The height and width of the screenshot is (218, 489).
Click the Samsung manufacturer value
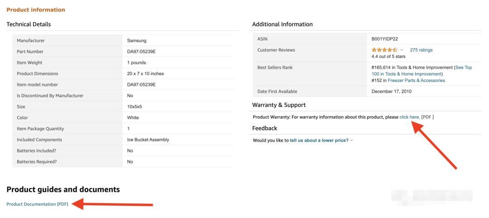point(137,41)
